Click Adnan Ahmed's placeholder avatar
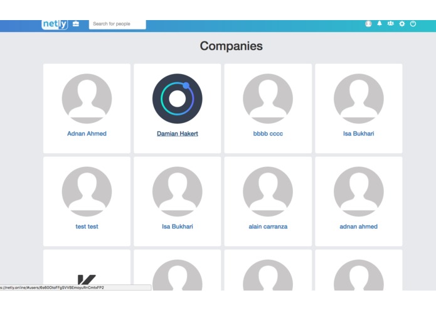436x310 pixels. click(x=87, y=99)
